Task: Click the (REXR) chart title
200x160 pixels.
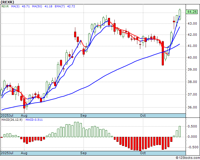Action: pyautogui.click(x=7, y=2)
